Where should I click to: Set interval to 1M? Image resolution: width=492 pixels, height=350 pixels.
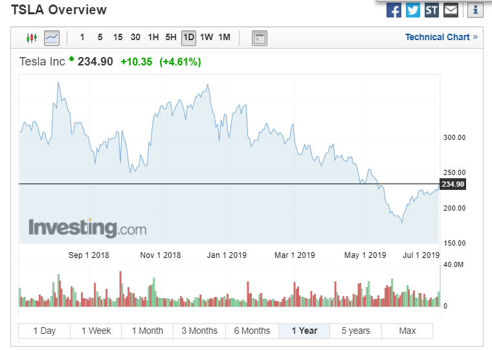[225, 38]
